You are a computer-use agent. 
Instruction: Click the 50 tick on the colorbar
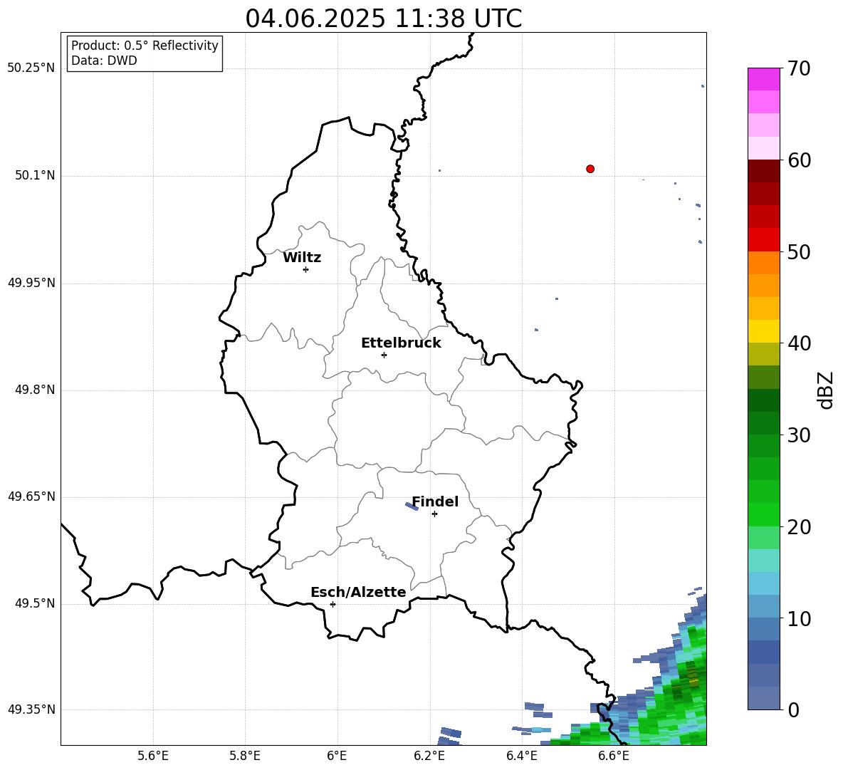(x=800, y=252)
